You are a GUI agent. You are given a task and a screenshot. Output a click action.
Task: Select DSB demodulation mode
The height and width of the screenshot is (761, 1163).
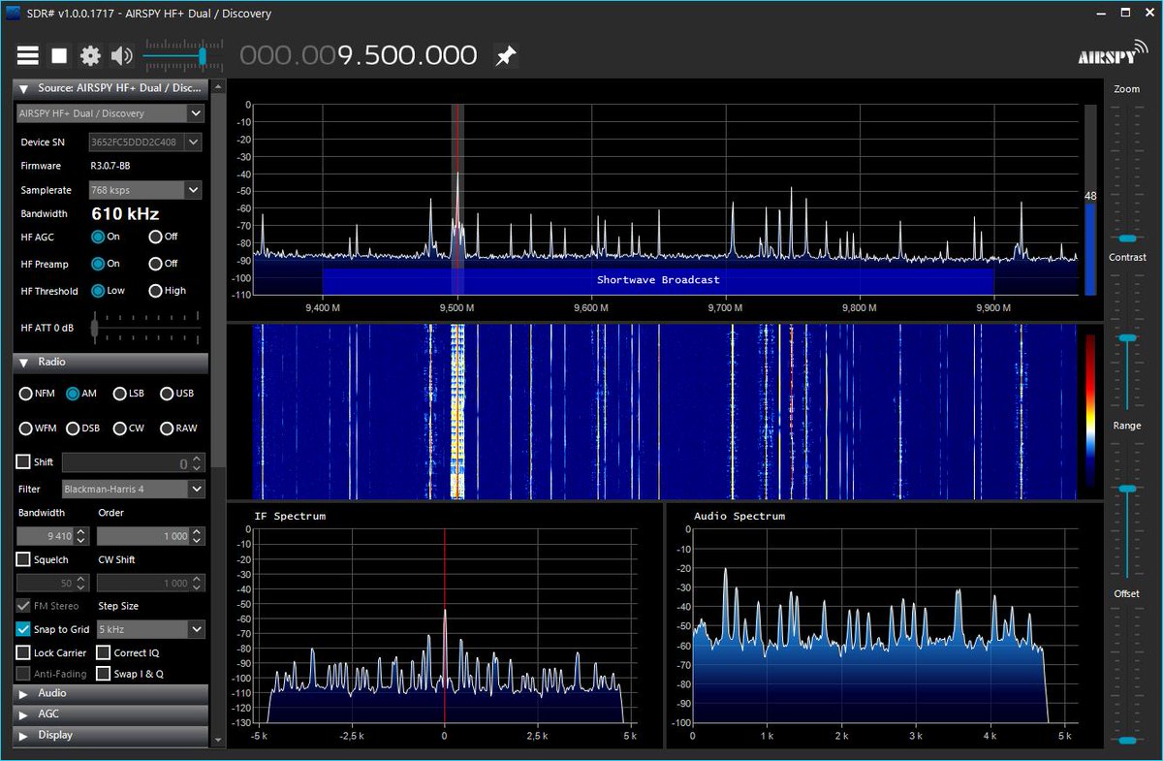[73, 428]
